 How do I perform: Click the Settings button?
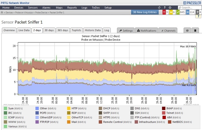click(x=126, y=31)
